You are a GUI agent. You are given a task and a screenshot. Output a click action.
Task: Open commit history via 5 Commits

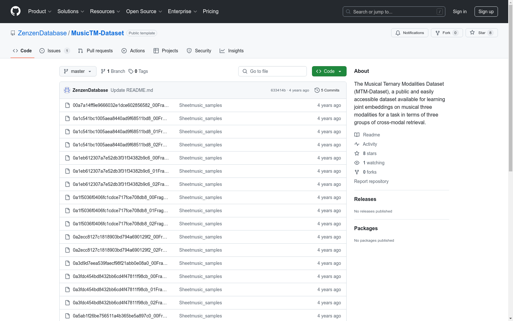point(327,90)
